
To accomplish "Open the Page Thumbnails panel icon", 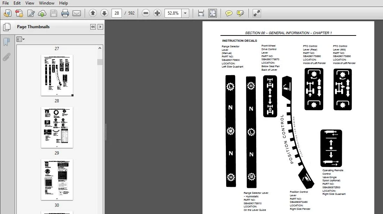I will pos(7,27).
